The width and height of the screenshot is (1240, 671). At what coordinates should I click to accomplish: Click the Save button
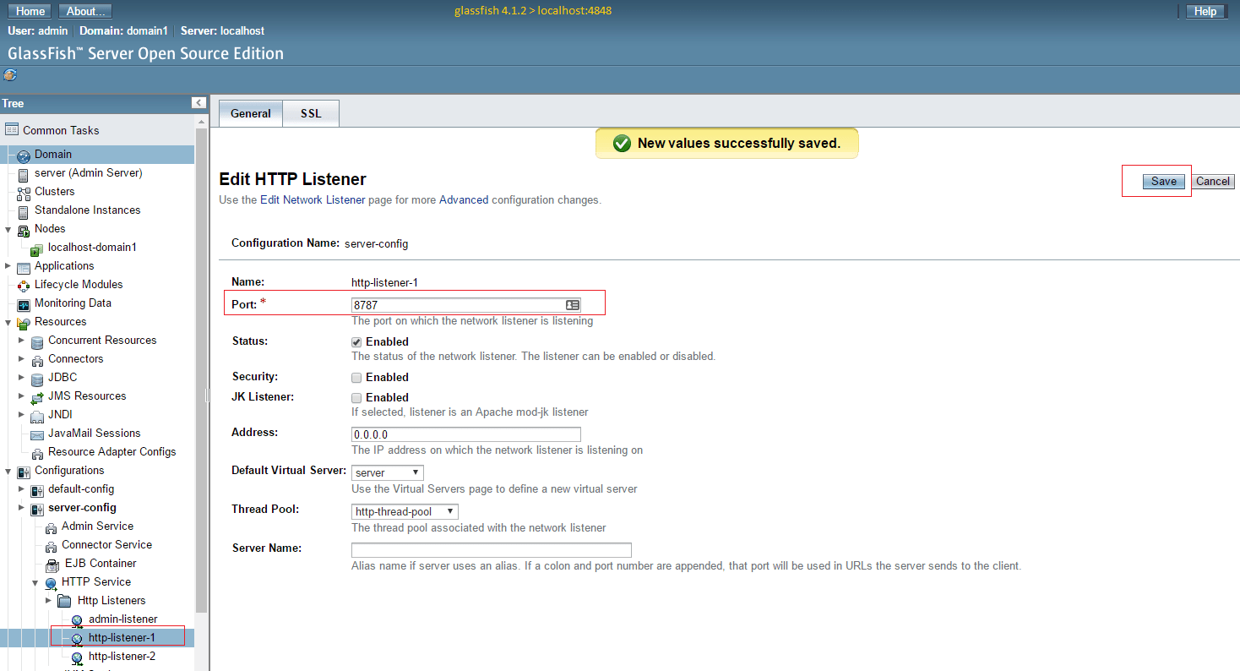pos(1163,181)
